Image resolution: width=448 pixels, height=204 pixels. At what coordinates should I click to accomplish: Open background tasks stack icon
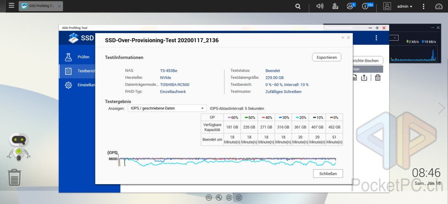click(x=336, y=6)
